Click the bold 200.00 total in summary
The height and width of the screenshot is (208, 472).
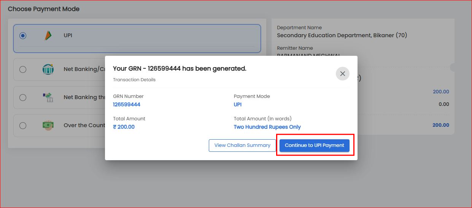pyautogui.click(x=441, y=125)
